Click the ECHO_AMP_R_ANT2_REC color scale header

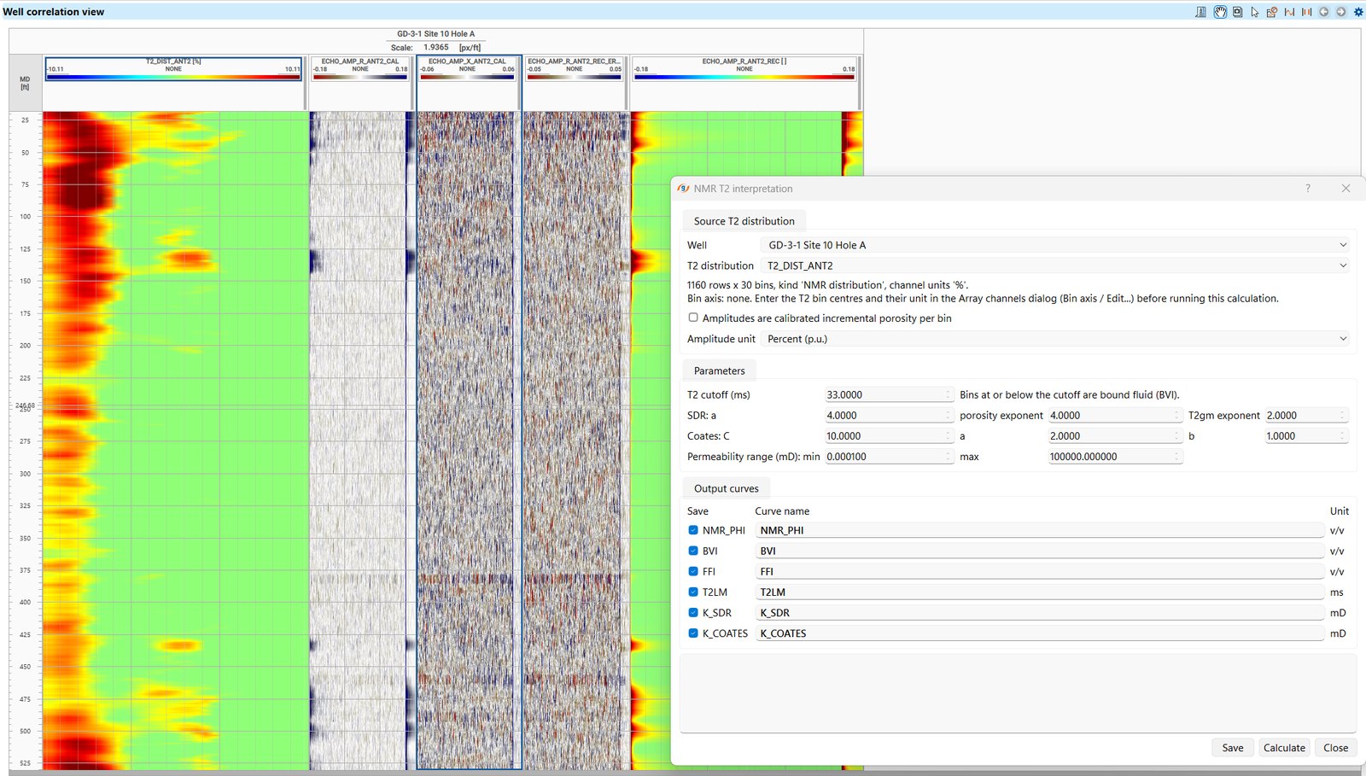[x=744, y=69]
